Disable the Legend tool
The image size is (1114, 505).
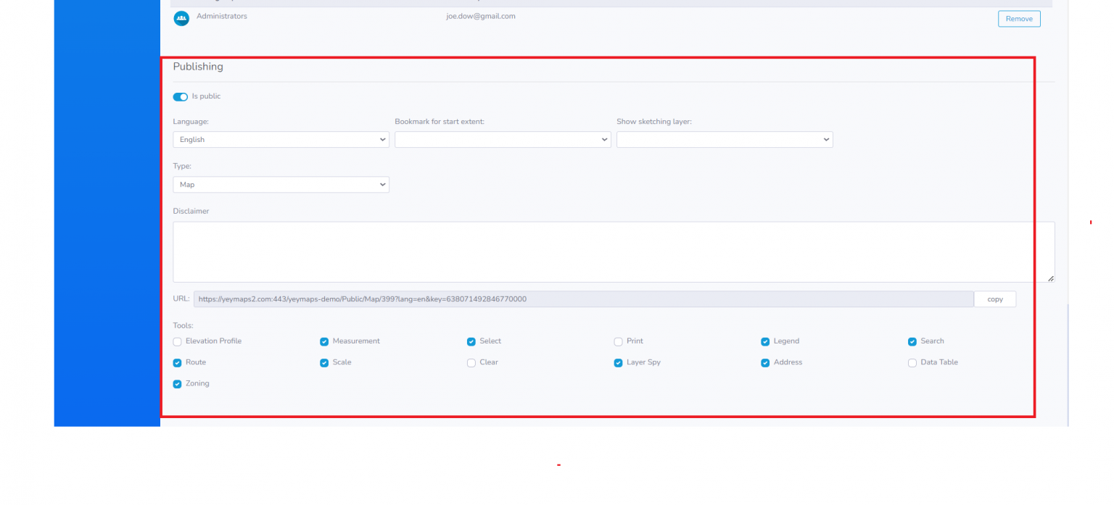pyautogui.click(x=765, y=341)
